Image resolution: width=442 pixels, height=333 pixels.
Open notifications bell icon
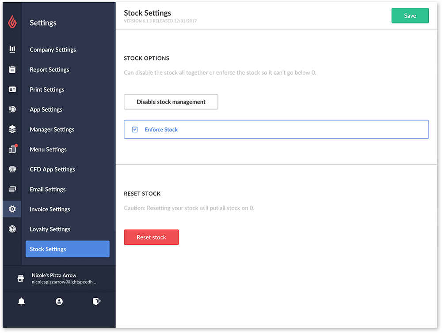point(21,302)
